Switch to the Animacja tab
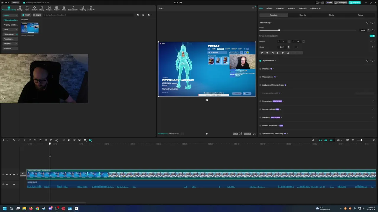The image size is (378, 212). (291, 8)
